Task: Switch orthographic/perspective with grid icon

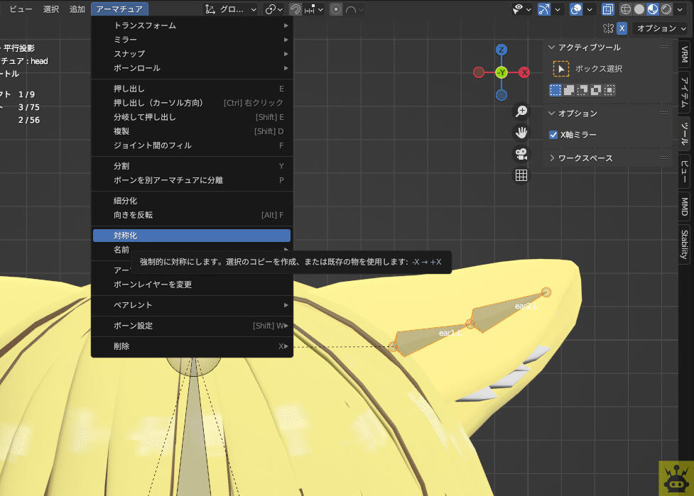Action: [521, 175]
